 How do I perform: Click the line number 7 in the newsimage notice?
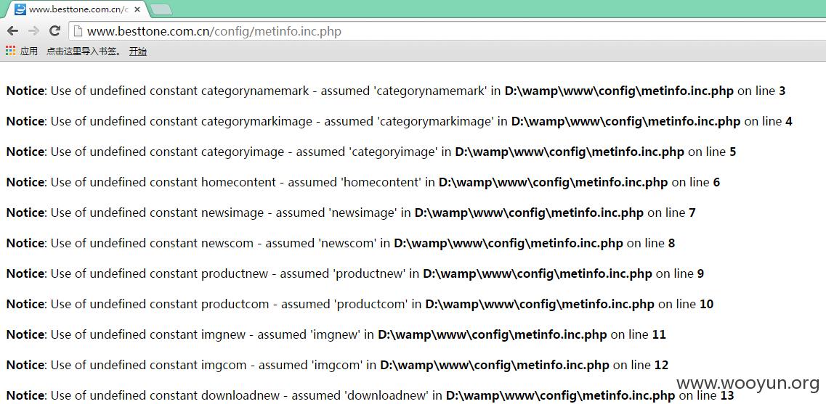692,213
